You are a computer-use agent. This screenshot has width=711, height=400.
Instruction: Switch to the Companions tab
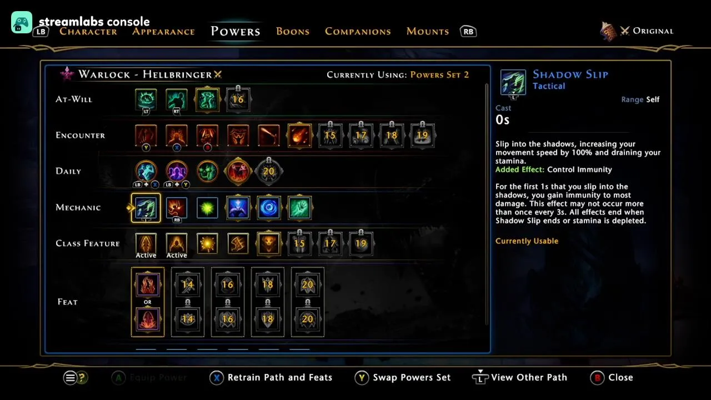[x=358, y=31]
